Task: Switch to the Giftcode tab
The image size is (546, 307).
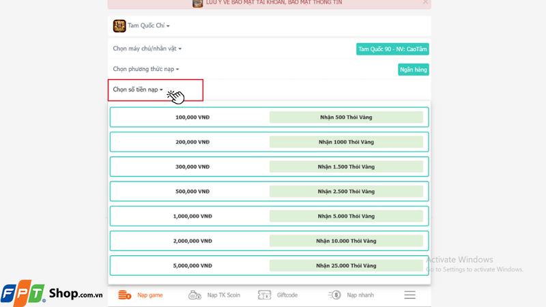Action: (287, 295)
